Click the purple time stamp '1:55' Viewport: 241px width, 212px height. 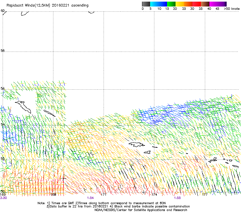(177, 198)
